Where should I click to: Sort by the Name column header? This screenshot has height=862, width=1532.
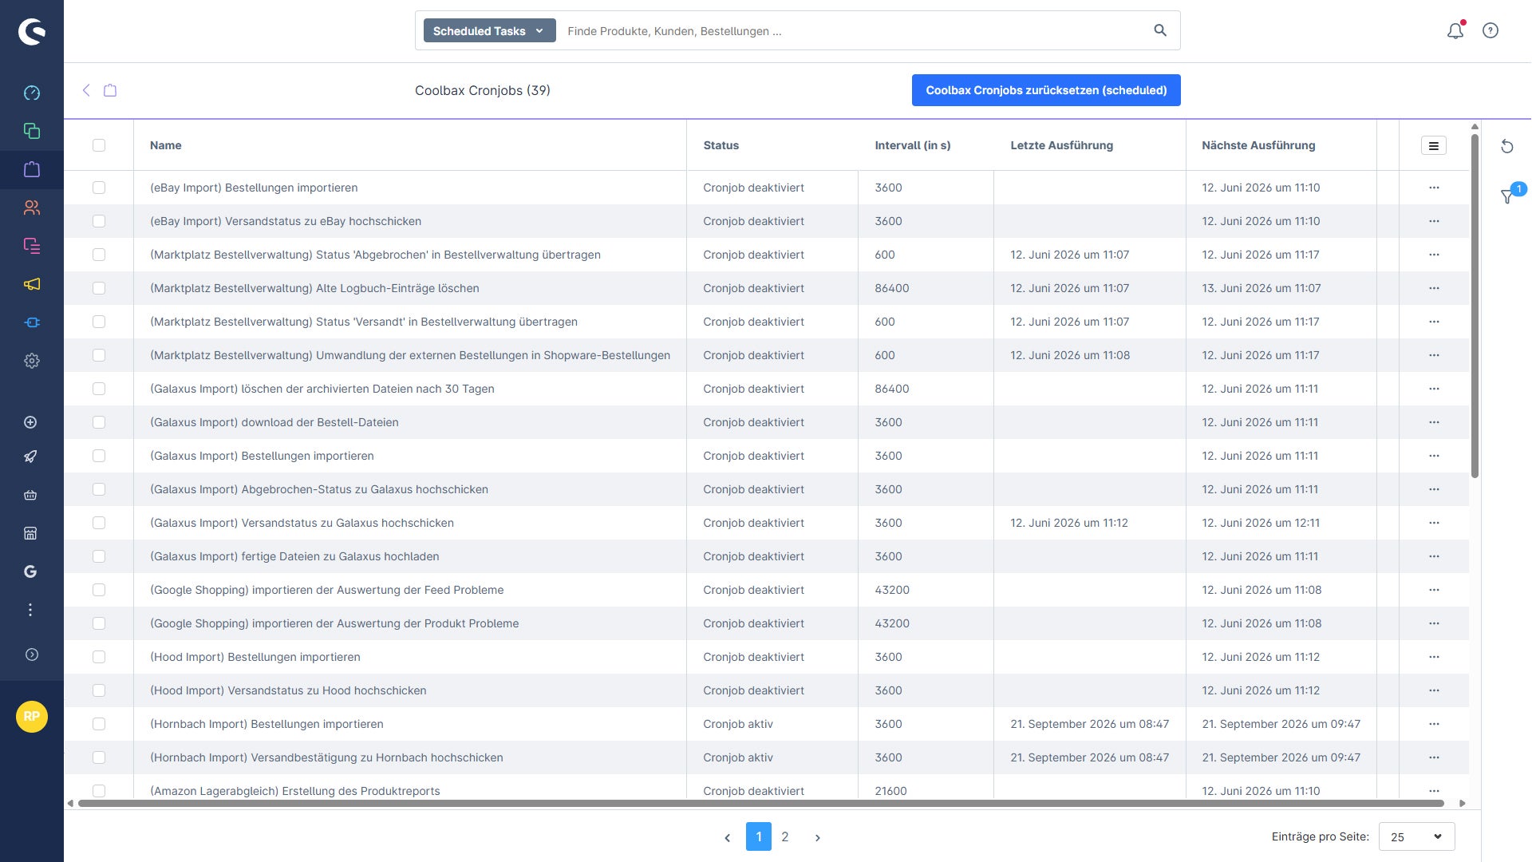166,145
